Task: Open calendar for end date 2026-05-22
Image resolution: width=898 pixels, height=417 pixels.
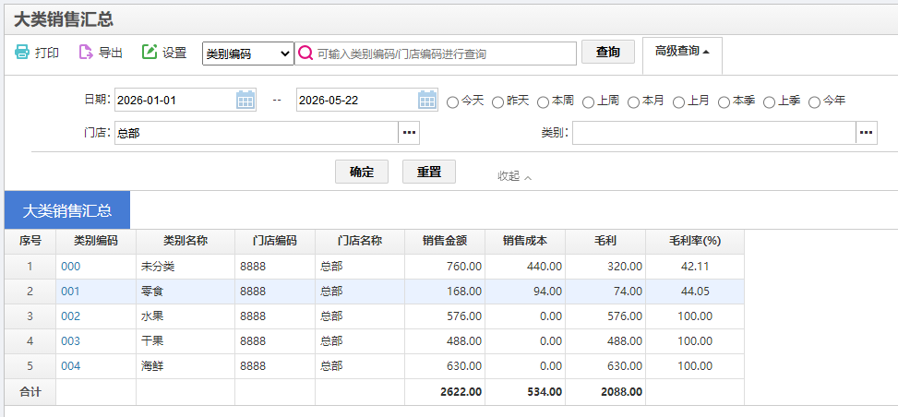Action: [x=428, y=100]
